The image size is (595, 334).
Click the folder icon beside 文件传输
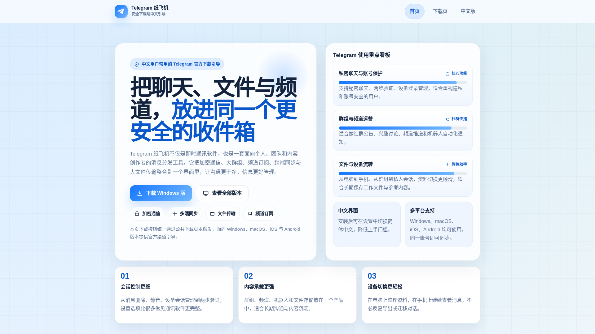(x=212, y=214)
